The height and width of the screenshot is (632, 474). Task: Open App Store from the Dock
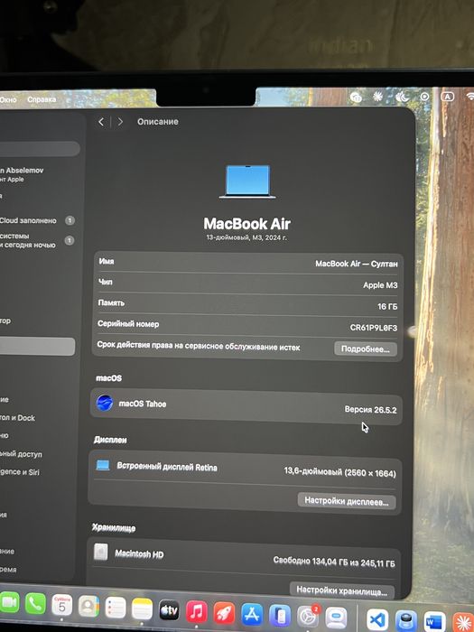coord(252,615)
